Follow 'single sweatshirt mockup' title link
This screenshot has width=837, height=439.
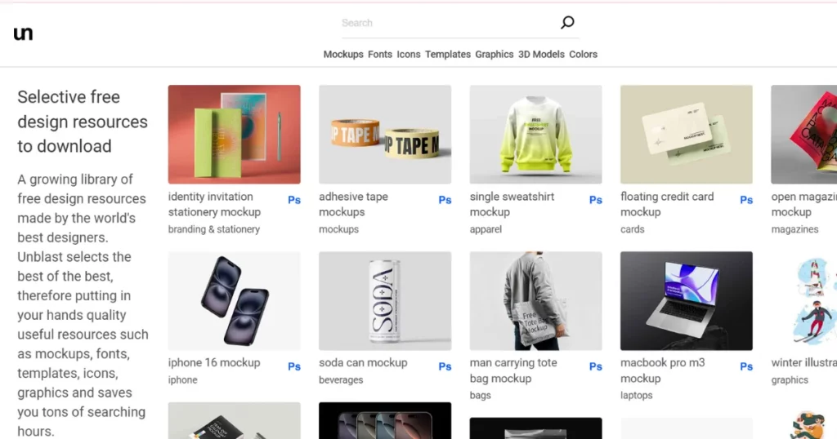[x=512, y=204]
